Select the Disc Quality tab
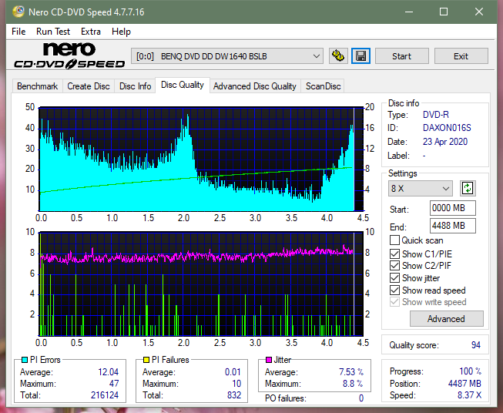503x413 pixels. (183, 85)
